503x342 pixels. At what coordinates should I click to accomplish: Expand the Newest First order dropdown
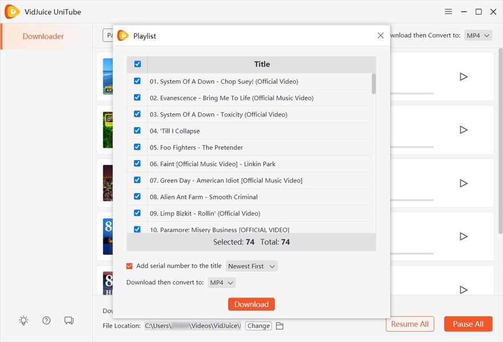(251, 266)
